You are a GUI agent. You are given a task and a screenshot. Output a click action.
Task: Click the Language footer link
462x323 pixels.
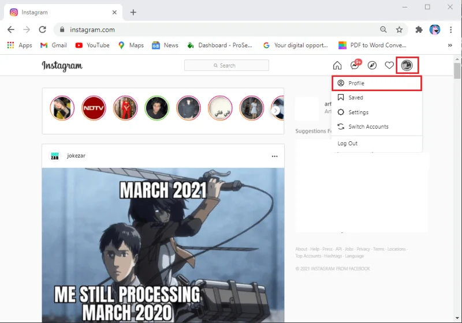pos(354,256)
